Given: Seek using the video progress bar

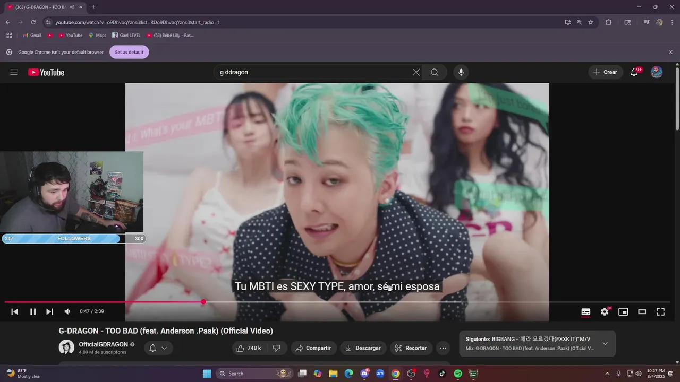Looking at the screenshot, I should pos(338,302).
